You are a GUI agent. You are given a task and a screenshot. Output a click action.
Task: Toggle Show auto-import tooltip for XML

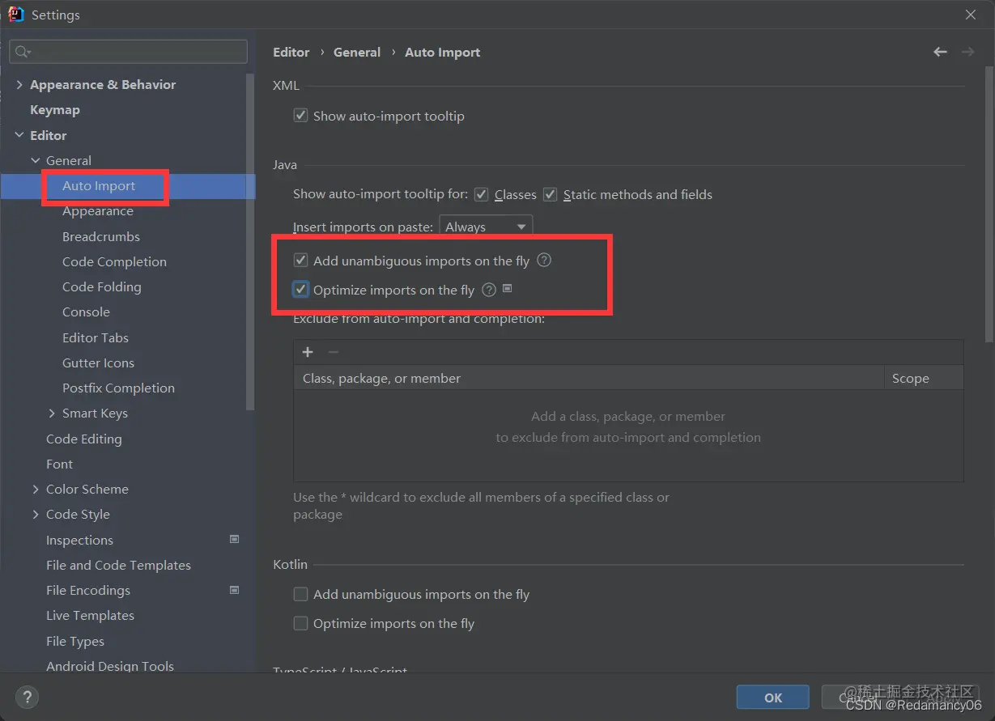[x=300, y=116]
